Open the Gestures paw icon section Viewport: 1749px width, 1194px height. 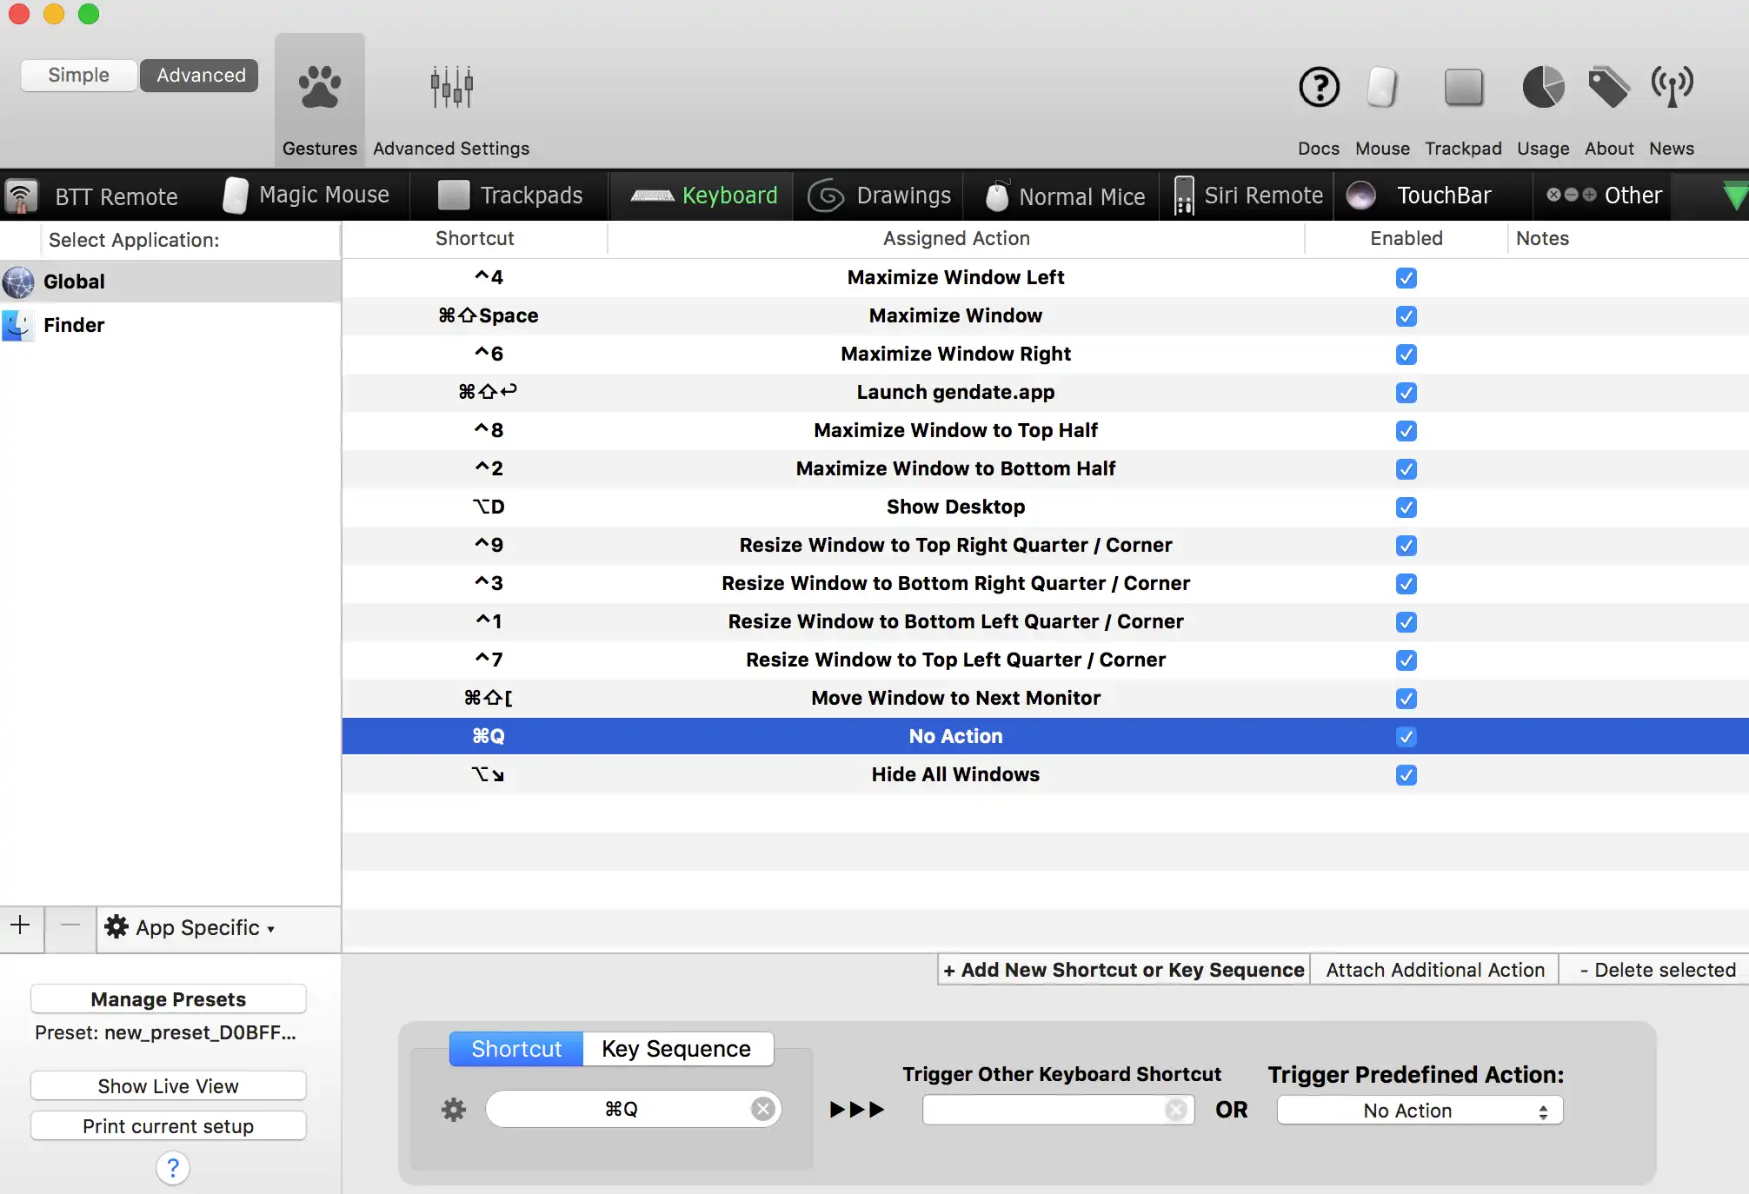coord(319,88)
